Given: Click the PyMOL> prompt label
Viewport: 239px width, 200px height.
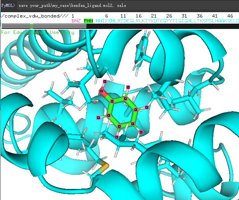Looking at the screenshot, I should (x=8, y=6).
